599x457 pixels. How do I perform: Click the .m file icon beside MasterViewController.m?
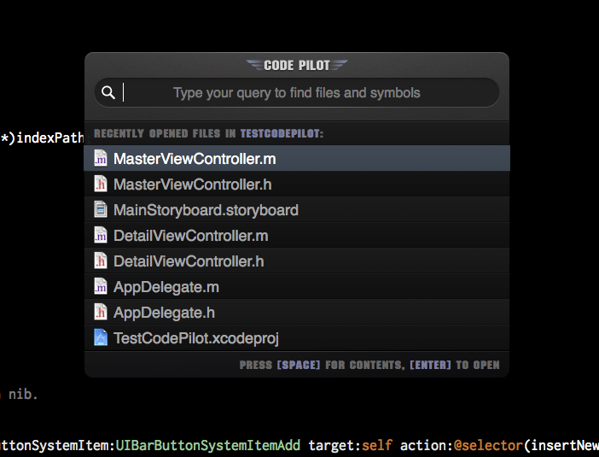pyautogui.click(x=101, y=159)
